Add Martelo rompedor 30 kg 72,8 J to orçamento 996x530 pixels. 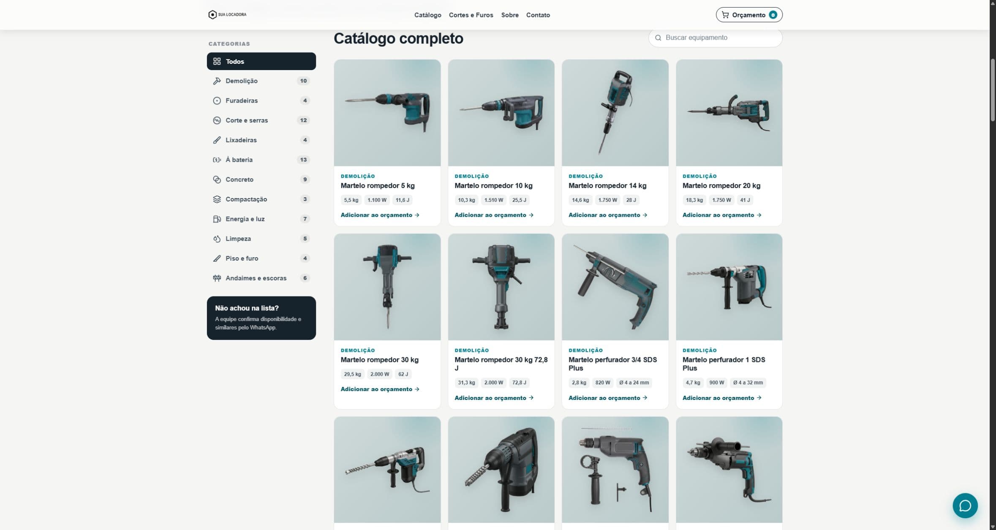coord(494,398)
